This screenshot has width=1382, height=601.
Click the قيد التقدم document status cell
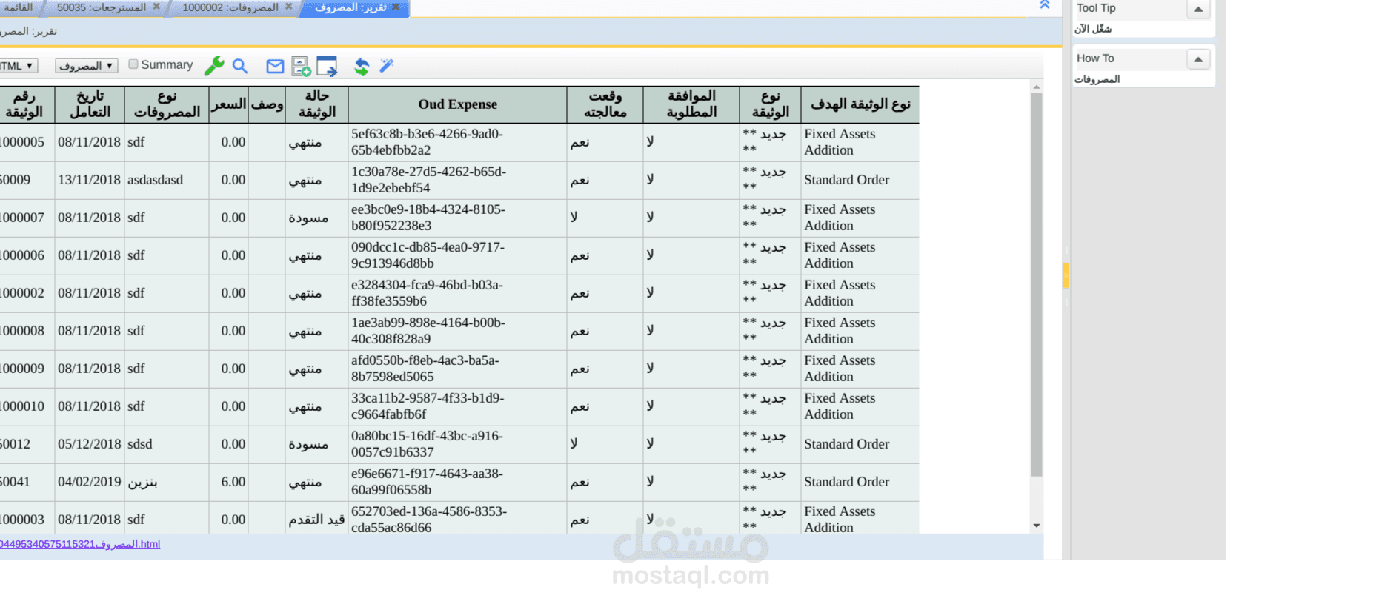click(316, 520)
